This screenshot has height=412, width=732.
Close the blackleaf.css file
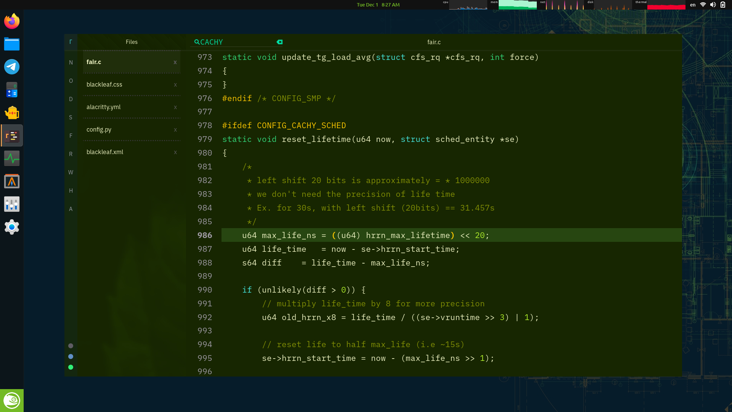click(175, 85)
